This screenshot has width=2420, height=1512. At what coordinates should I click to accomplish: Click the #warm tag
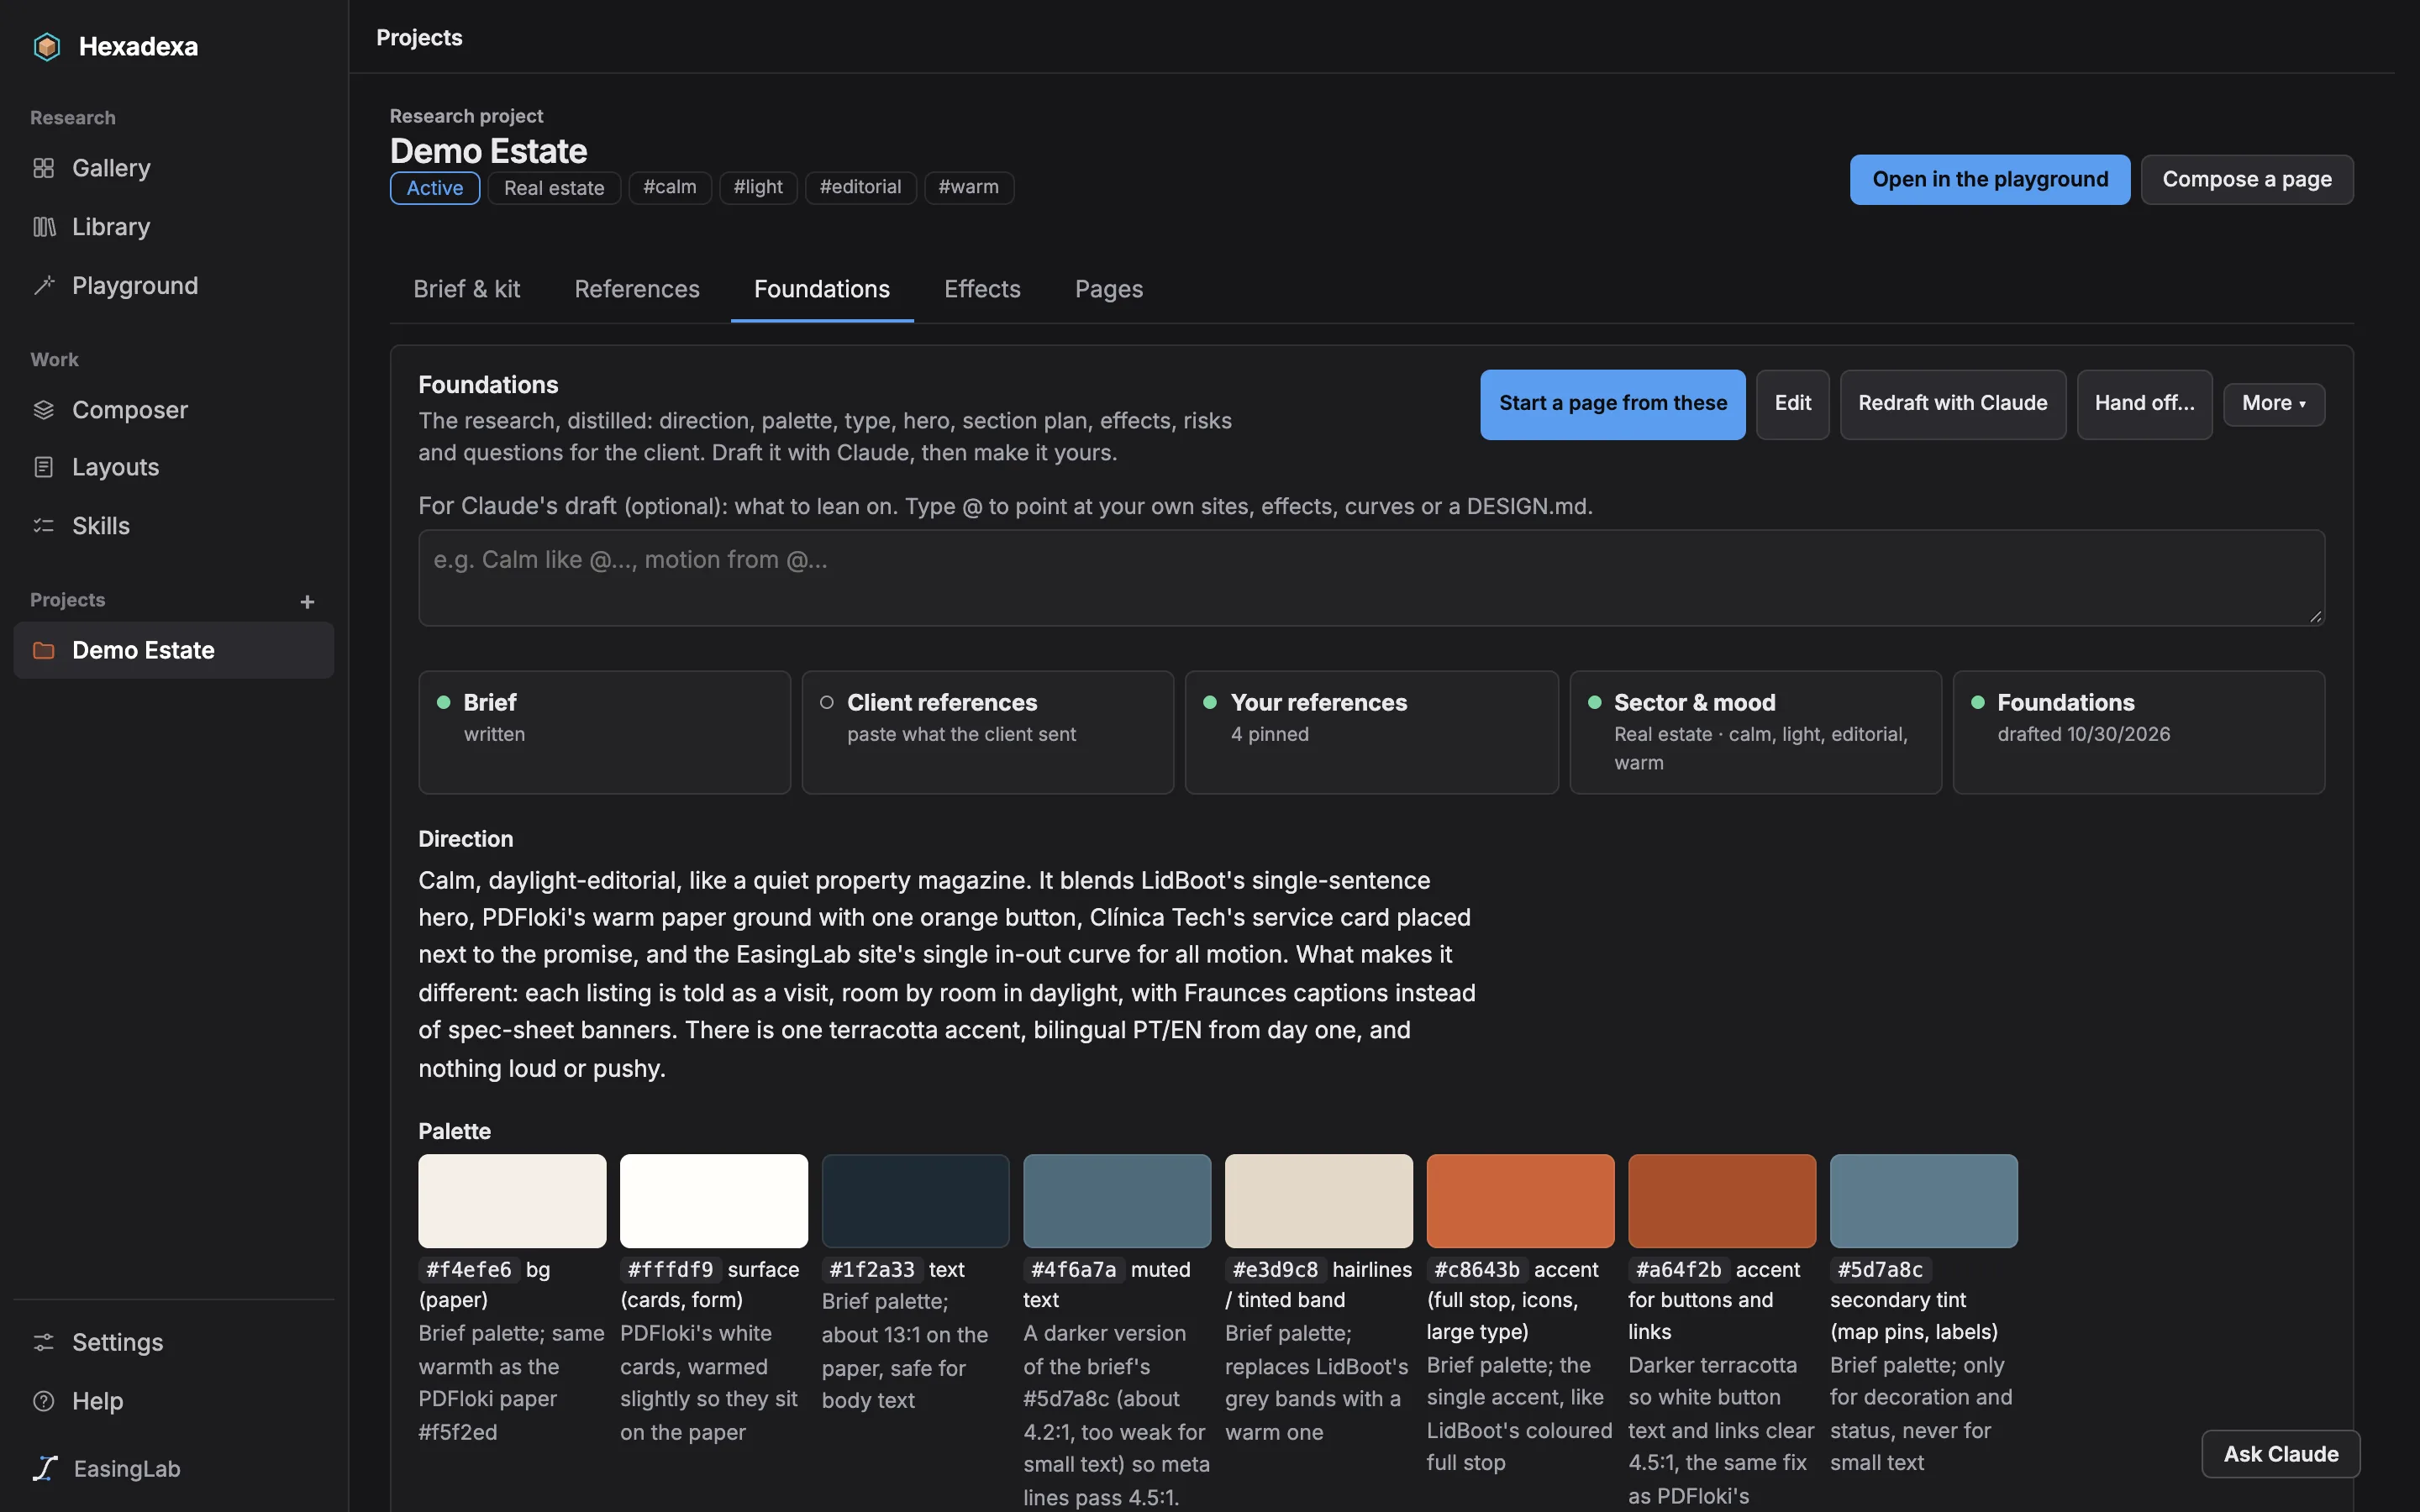tap(968, 188)
